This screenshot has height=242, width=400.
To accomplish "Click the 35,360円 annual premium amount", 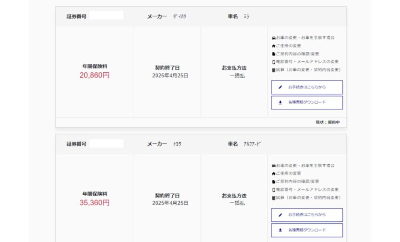I will 95,203.
